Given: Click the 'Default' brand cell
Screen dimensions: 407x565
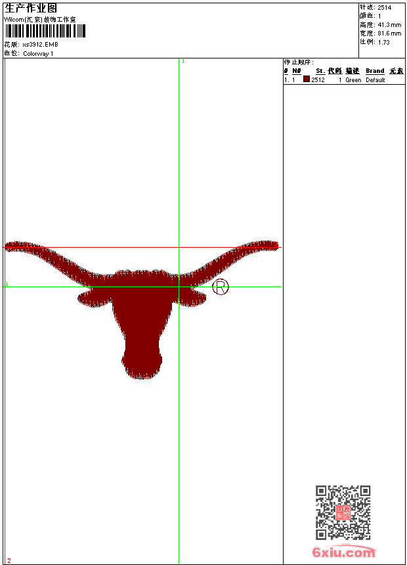Looking at the screenshot, I should pyautogui.click(x=375, y=80).
